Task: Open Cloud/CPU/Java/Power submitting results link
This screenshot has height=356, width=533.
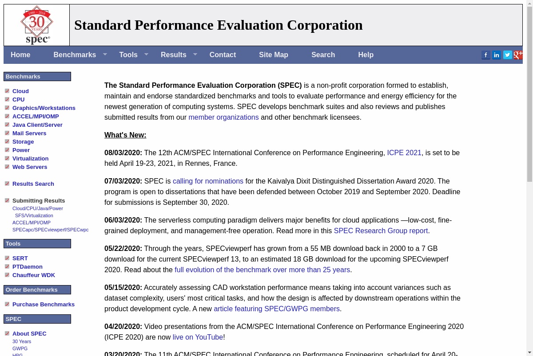Action: click(x=38, y=208)
